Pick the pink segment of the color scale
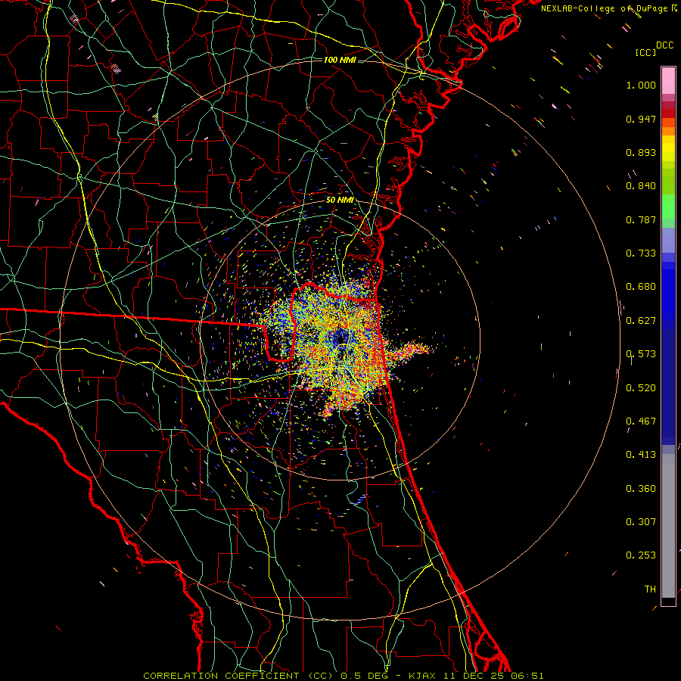This screenshot has width=681, height=681. tap(668, 80)
